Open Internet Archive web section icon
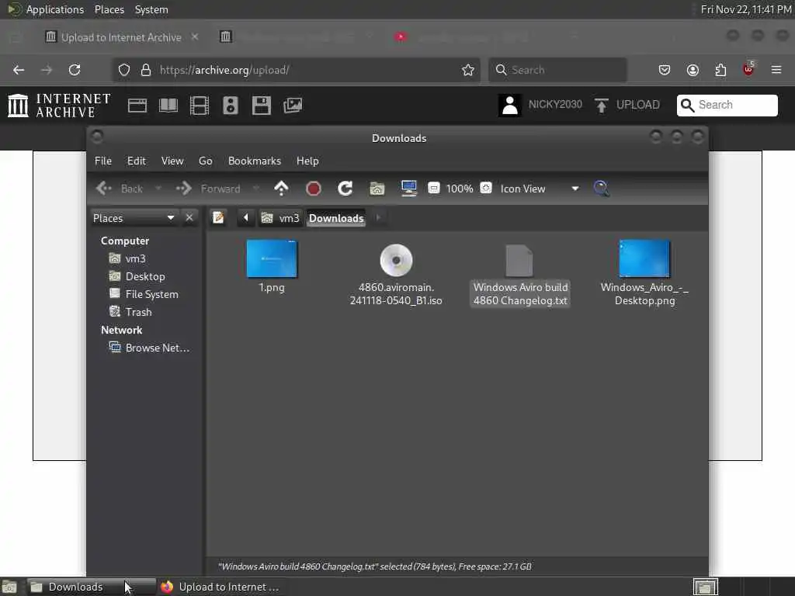Viewport: 795px width, 596px height. (137, 106)
